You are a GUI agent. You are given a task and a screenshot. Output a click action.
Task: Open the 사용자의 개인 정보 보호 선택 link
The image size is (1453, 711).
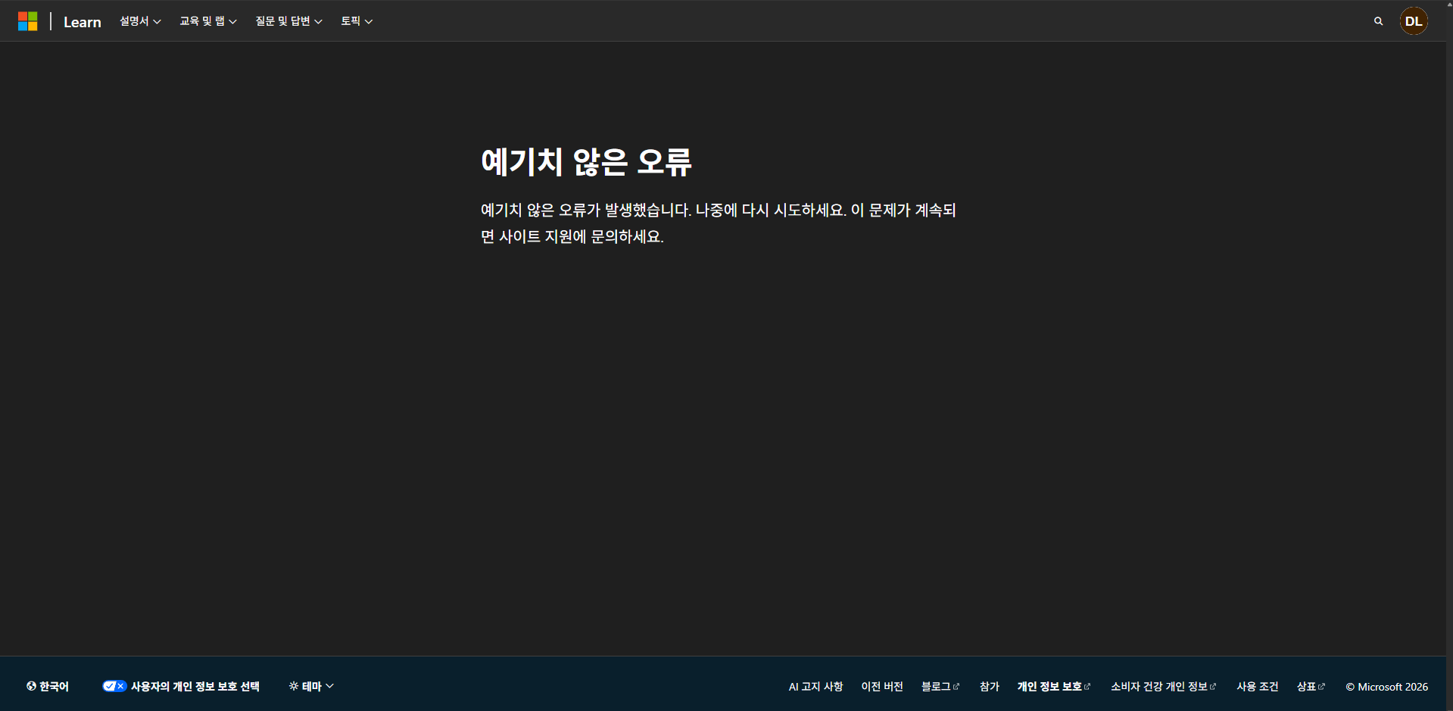[181, 686]
